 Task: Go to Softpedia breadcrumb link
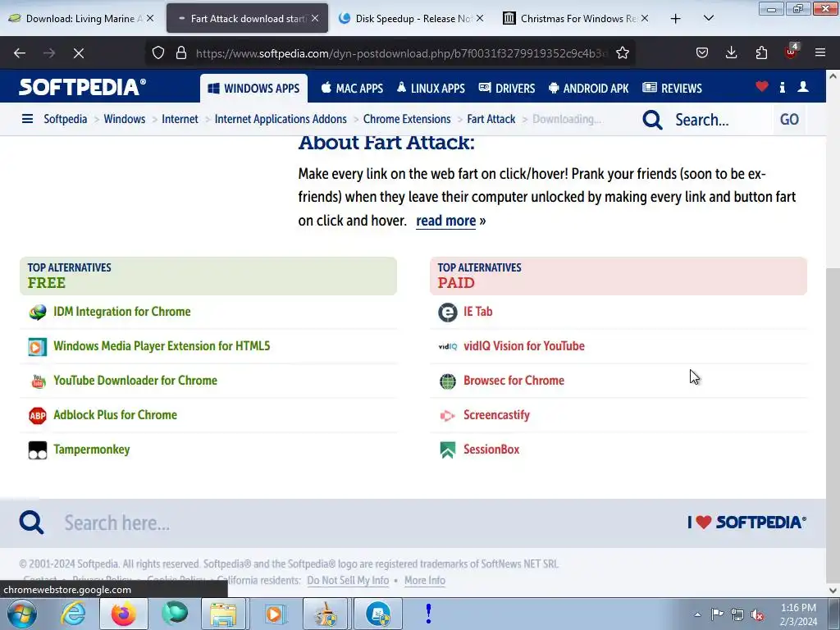pos(66,119)
